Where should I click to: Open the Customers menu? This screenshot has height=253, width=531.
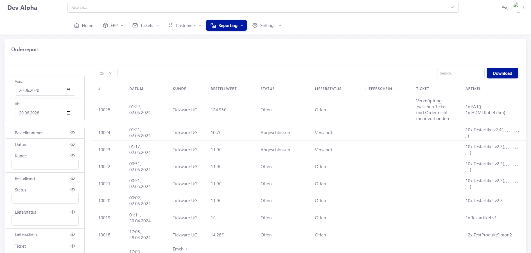185,26
